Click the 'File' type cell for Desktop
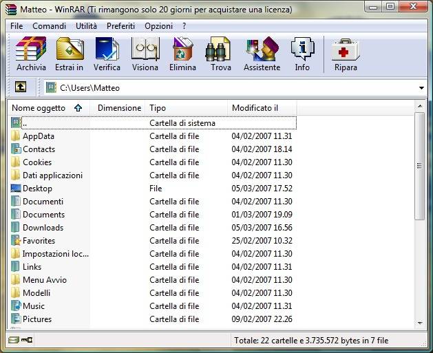The width and height of the screenshot is (433, 353). pos(156,189)
